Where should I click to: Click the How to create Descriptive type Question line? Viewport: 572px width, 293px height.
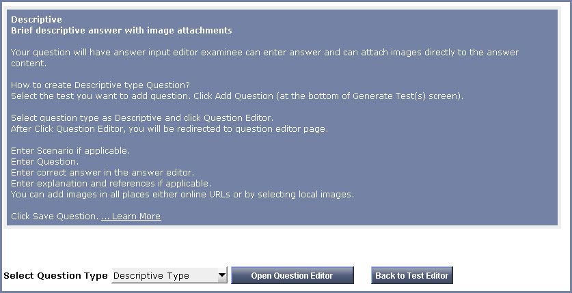pos(100,85)
